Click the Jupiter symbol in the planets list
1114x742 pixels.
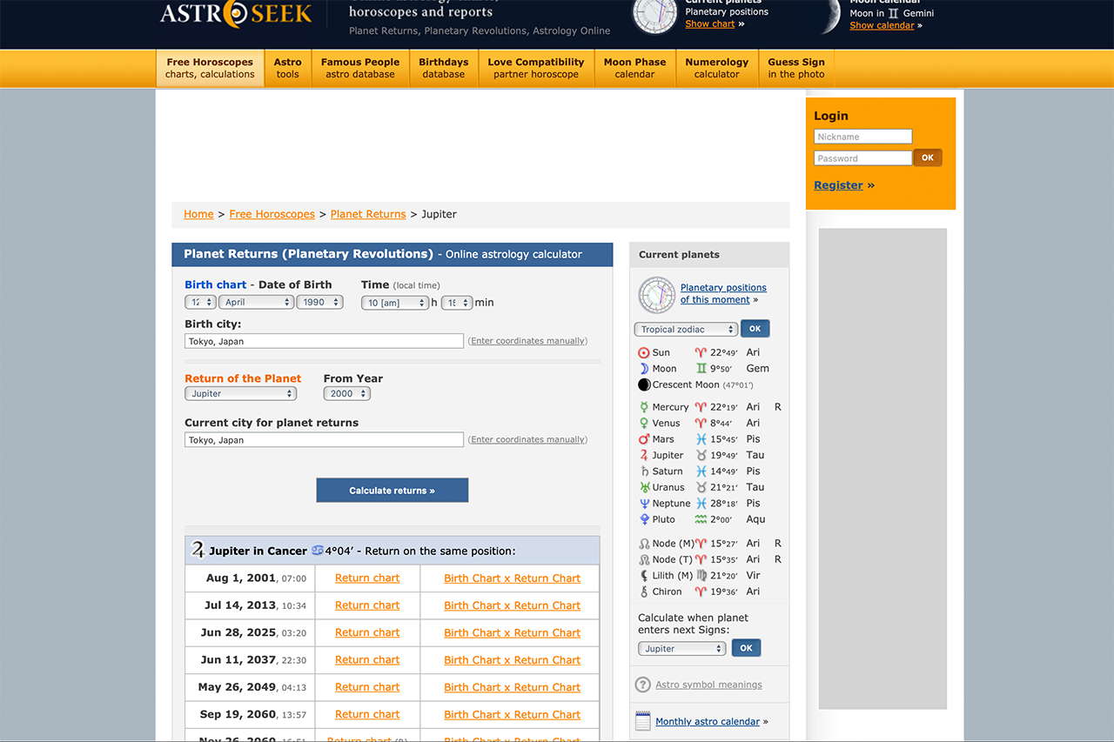(644, 455)
